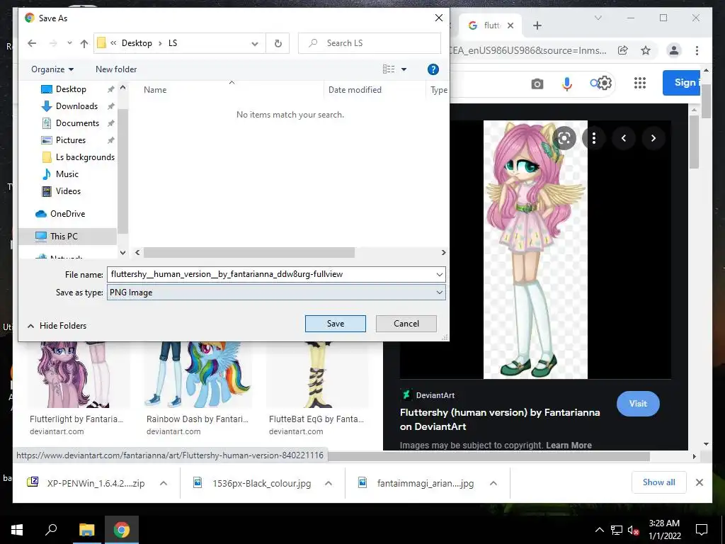Screen dimensions: 725x544
Task: Search inside image with Lens icon
Action: tap(564, 138)
